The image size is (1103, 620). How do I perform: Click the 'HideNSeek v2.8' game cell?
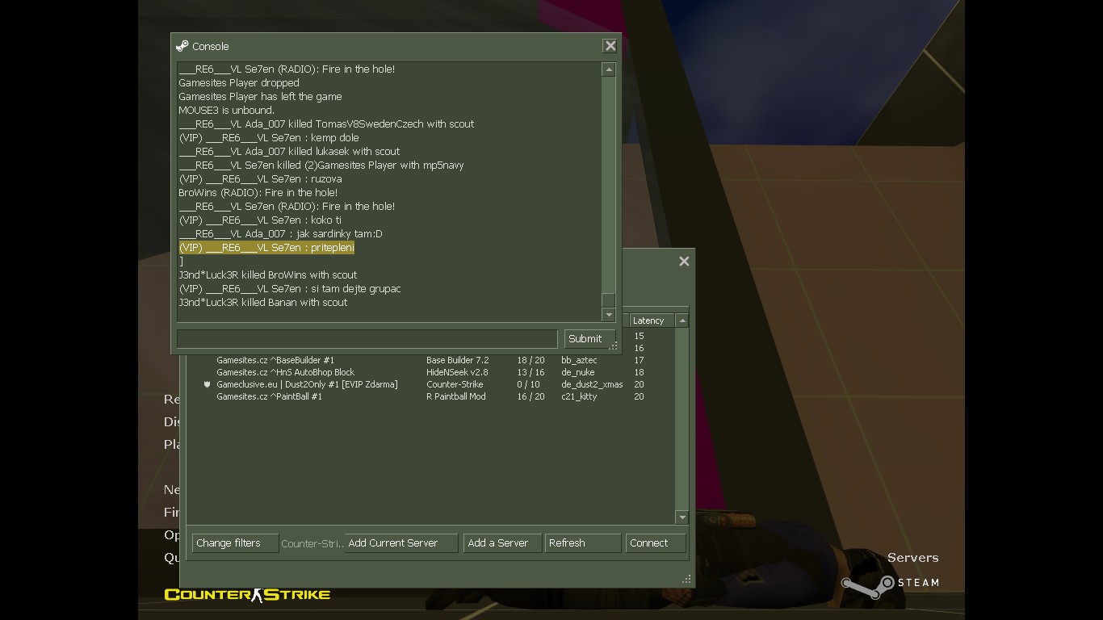(457, 372)
